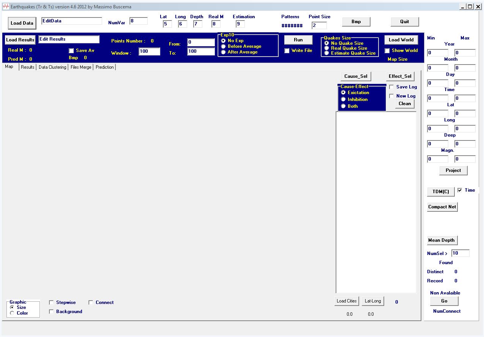Screen dimensions: 484x337
Task: Click the TDM(C) button
Action: 441,192
